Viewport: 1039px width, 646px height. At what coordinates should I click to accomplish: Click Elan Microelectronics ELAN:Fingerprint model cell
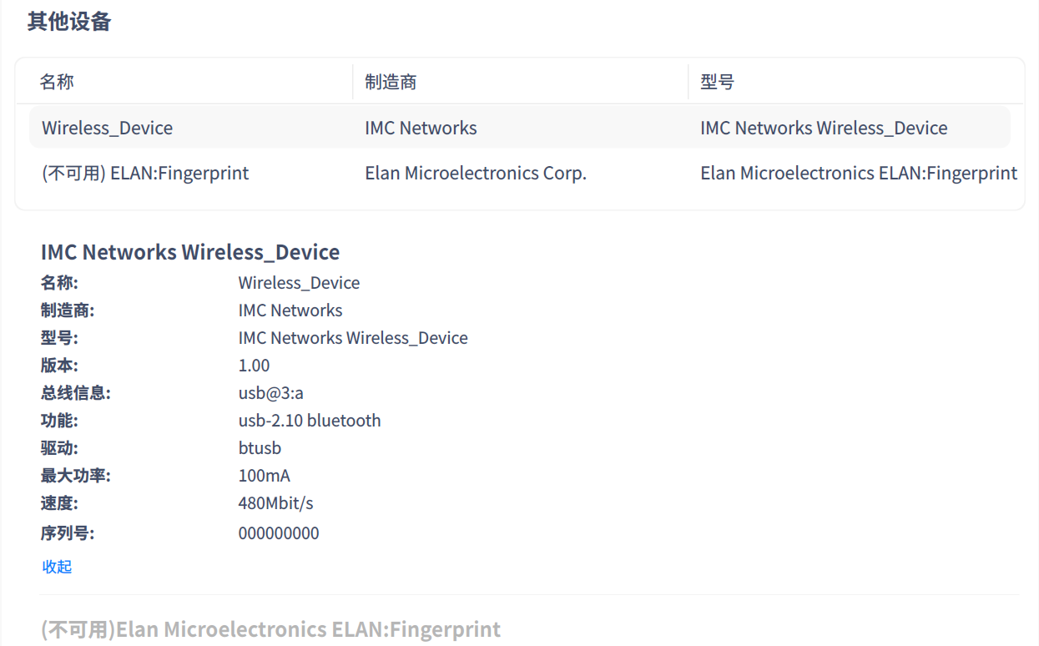pos(859,174)
